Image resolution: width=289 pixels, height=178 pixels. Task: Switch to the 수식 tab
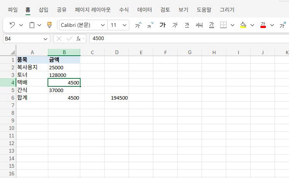coord(124,9)
